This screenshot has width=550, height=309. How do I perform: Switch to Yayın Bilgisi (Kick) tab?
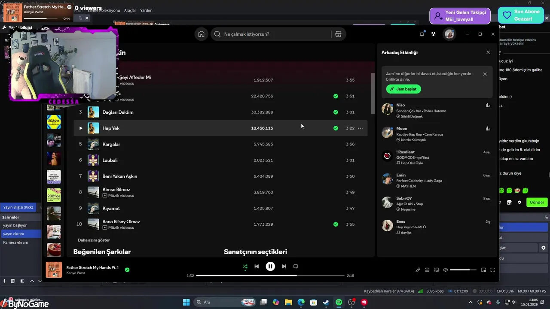click(18, 207)
